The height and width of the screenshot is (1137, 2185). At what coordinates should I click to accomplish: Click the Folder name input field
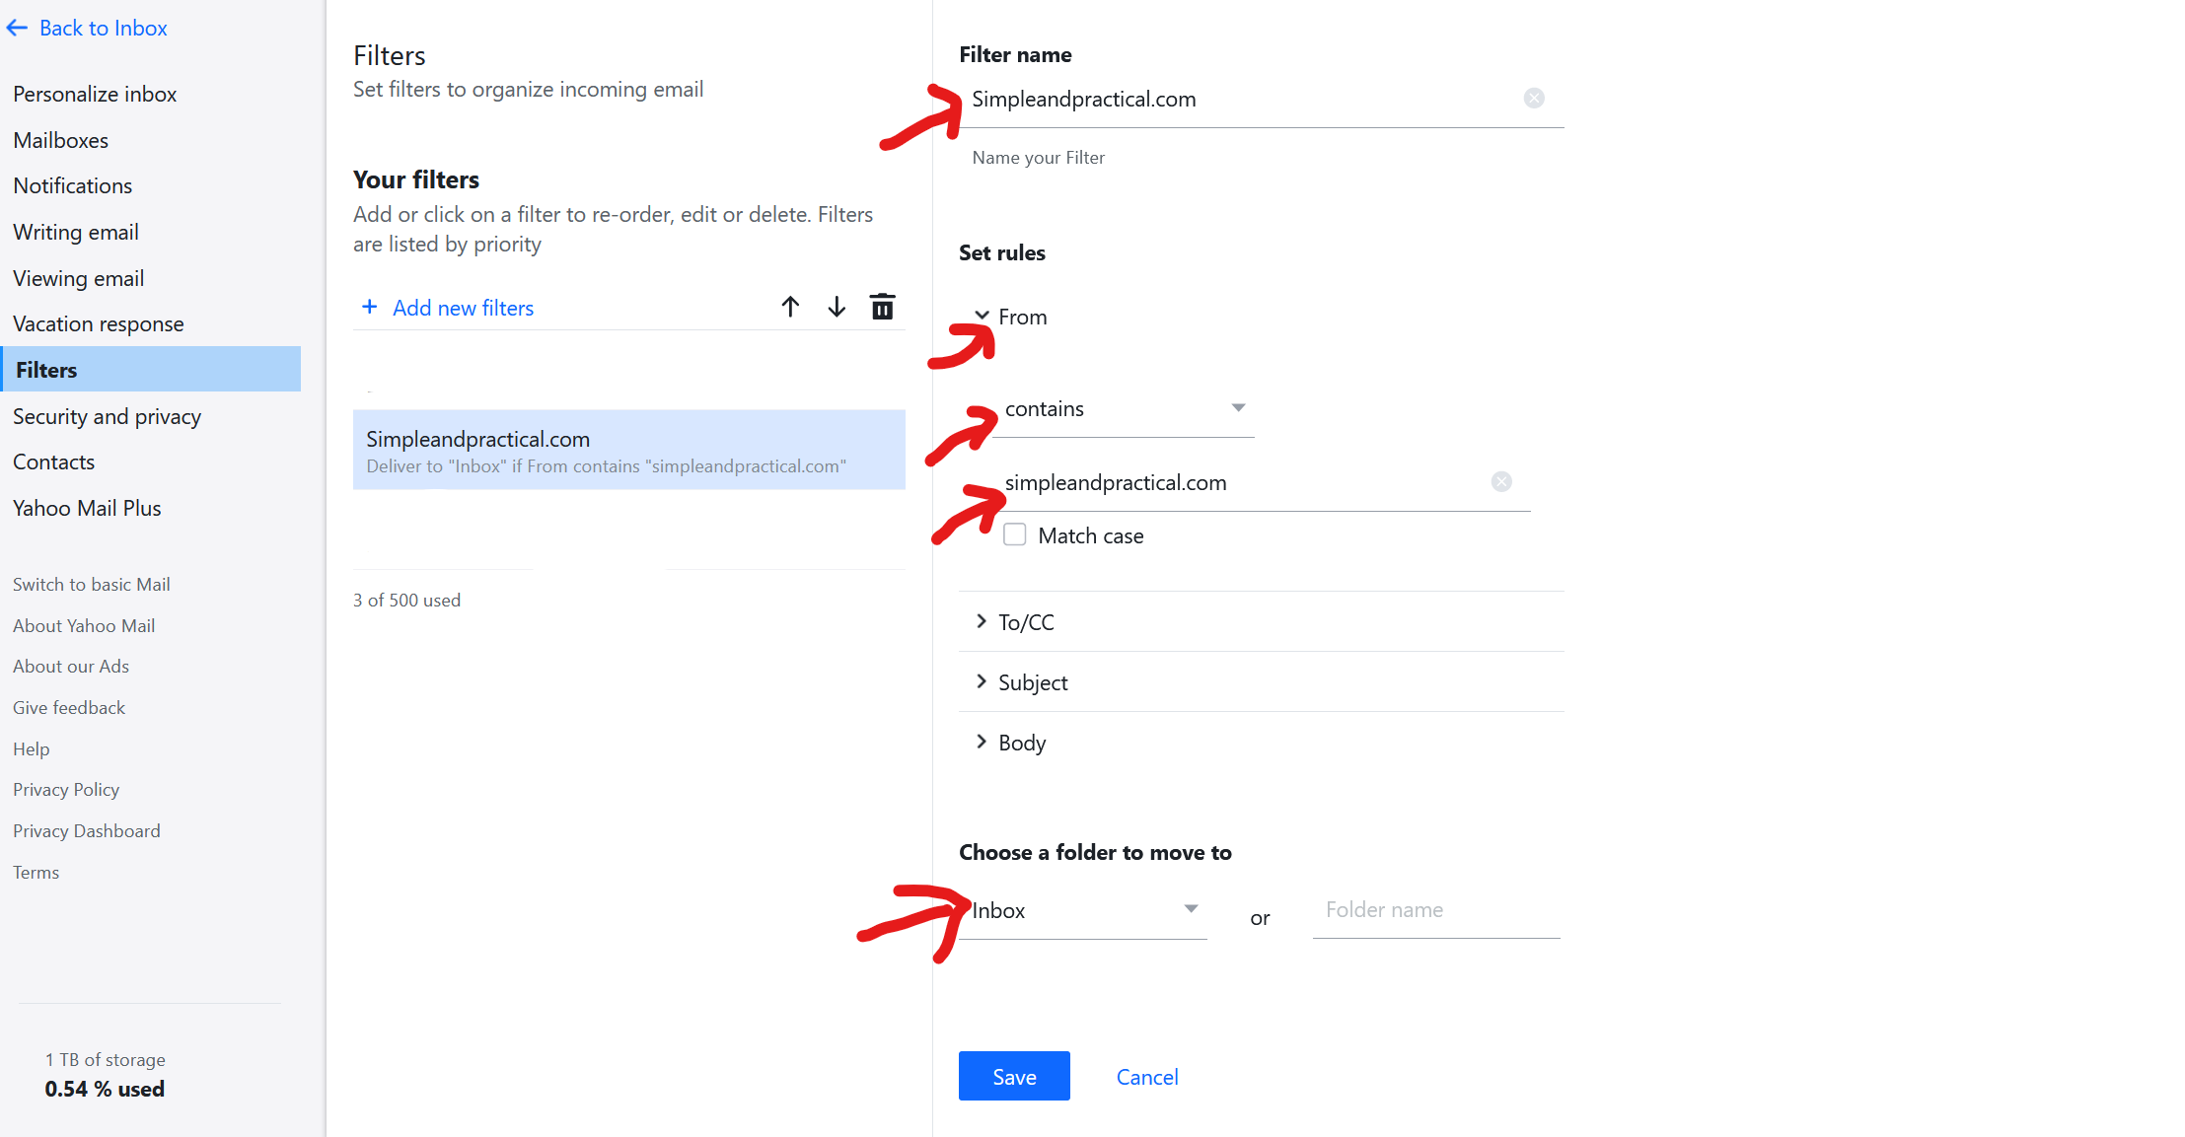pyautogui.click(x=1435, y=910)
